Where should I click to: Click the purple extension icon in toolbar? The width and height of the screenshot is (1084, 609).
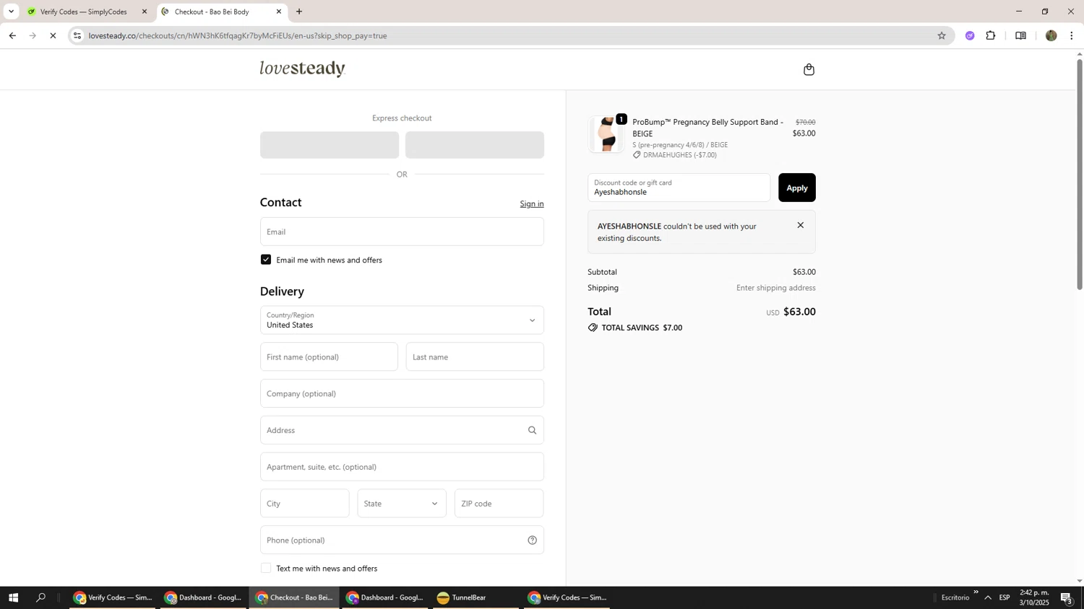pyautogui.click(x=970, y=35)
